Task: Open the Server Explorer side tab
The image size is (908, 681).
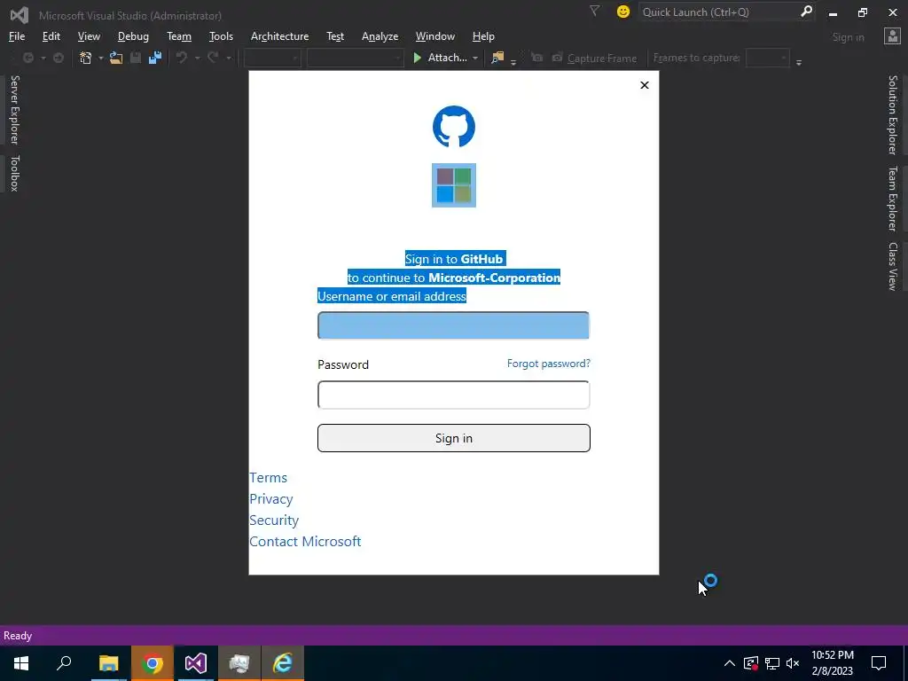Action: pos(14,109)
